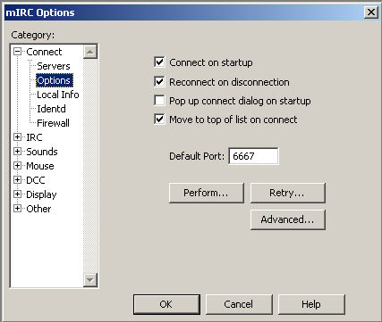The image size is (382, 322).
Task: Expand the IRC category
Action: [17, 137]
